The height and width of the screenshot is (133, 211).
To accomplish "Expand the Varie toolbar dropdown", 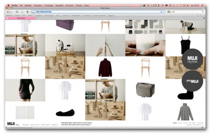I will 58,15.
